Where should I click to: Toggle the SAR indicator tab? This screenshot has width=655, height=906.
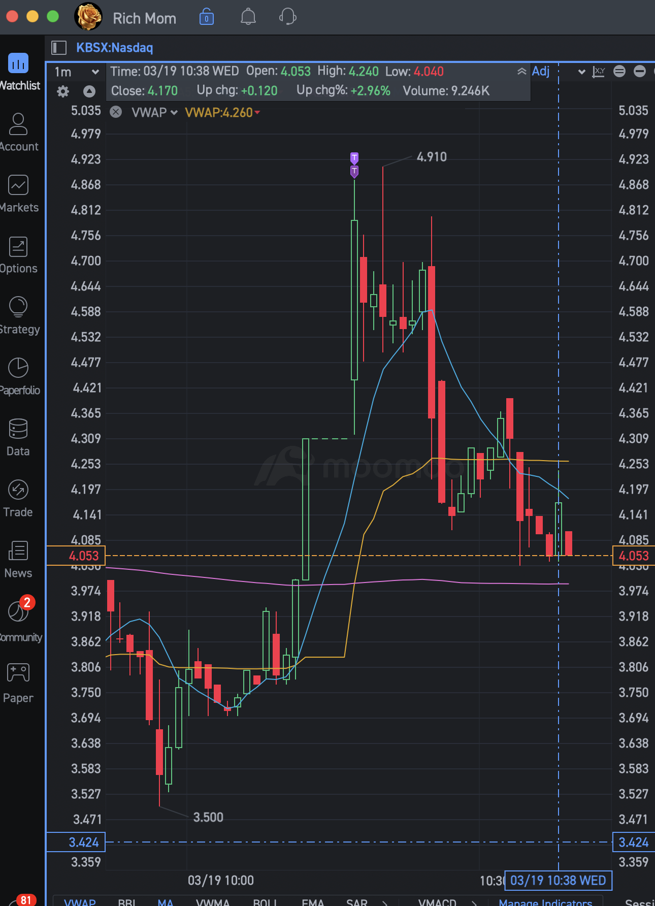point(356,902)
